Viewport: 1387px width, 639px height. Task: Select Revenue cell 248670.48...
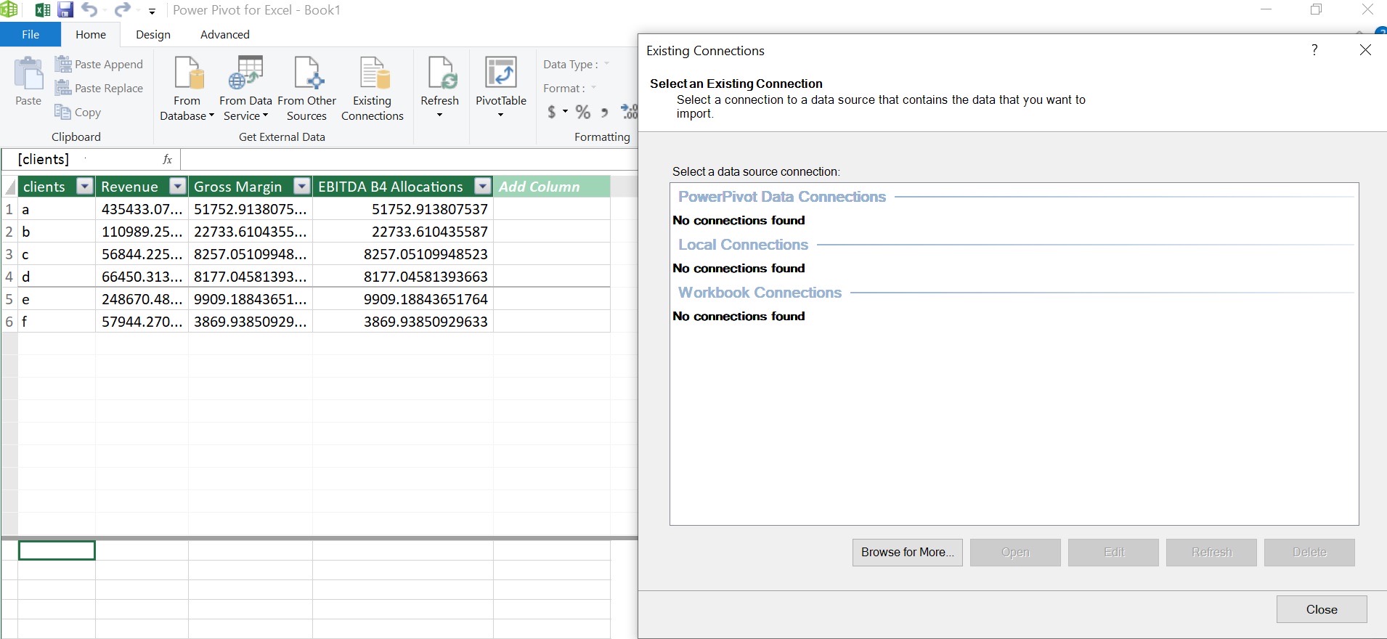(x=142, y=299)
